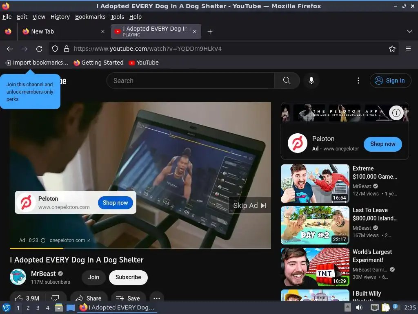This screenshot has height=314, width=418.
Task: Open the tracking protection shield icon
Action: 55,49
